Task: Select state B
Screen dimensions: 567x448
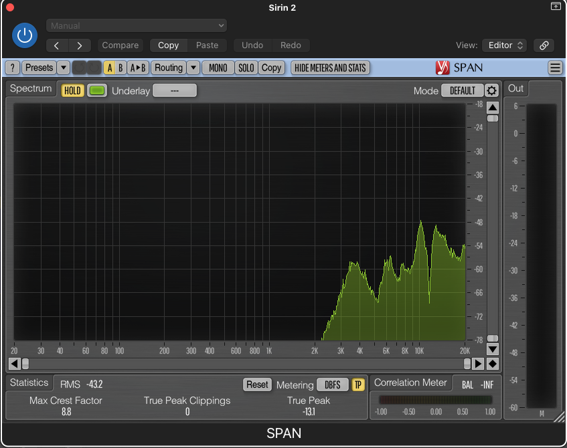Action: tap(120, 68)
